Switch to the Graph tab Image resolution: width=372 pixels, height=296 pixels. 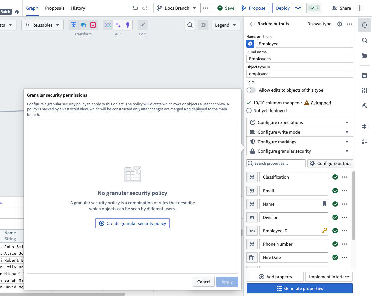click(32, 8)
